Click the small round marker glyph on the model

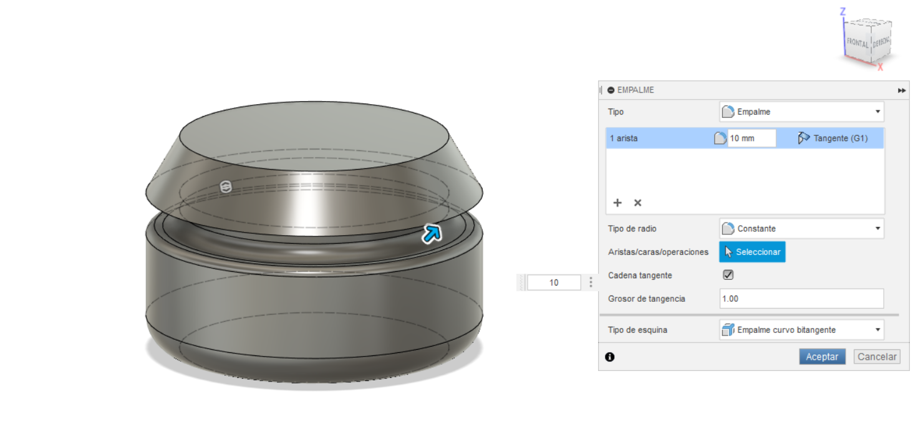tap(226, 186)
